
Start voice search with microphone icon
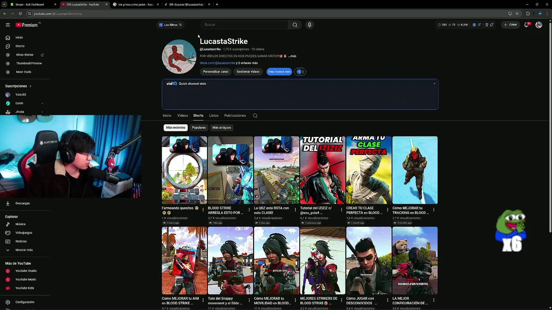click(x=309, y=25)
